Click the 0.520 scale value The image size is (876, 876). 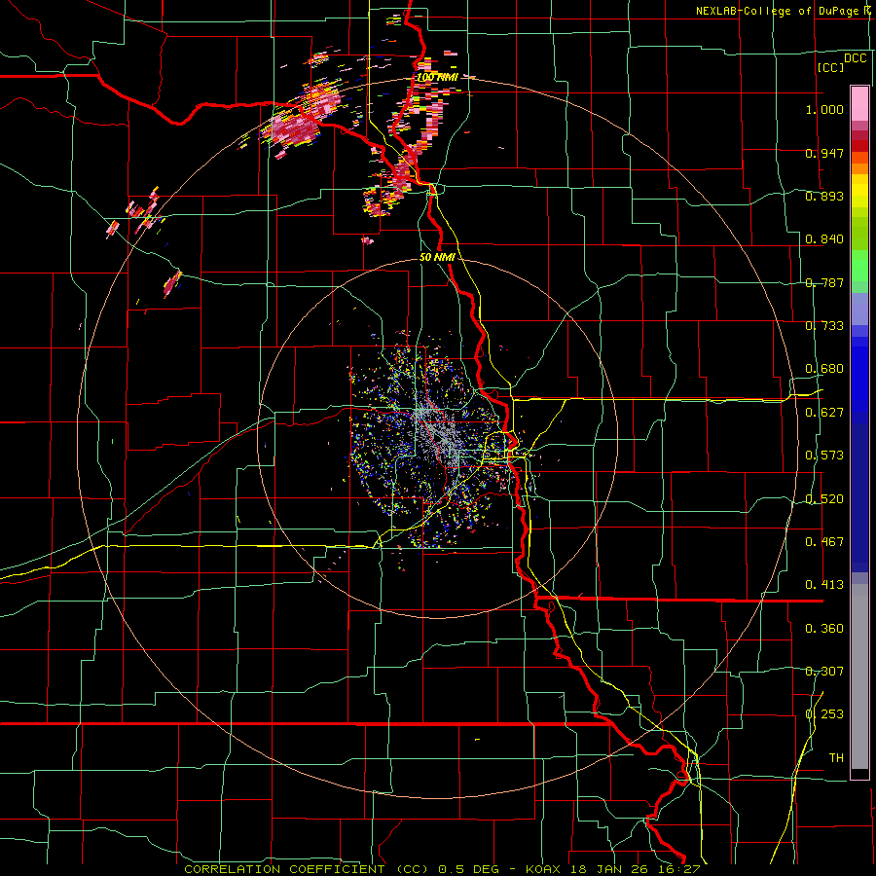coord(824,499)
